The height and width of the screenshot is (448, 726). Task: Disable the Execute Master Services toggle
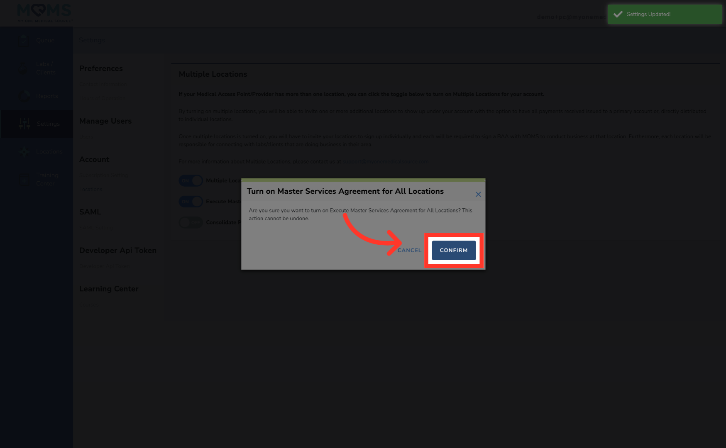point(191,201)
